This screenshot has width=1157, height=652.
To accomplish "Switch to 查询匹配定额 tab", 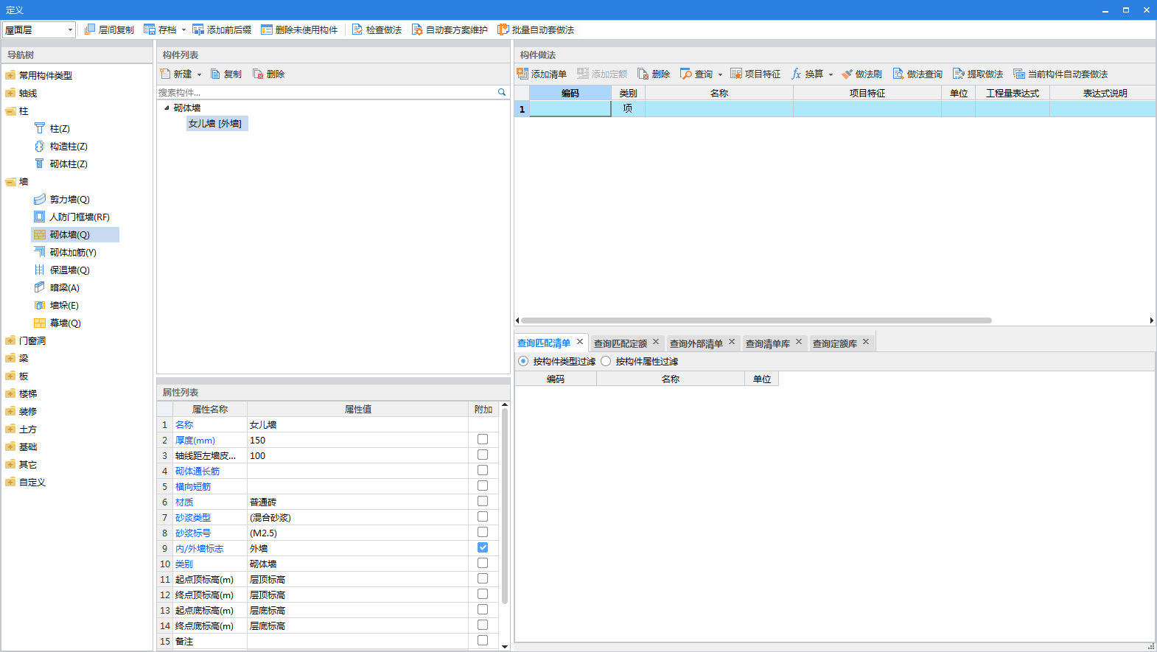I will point(621,343).
